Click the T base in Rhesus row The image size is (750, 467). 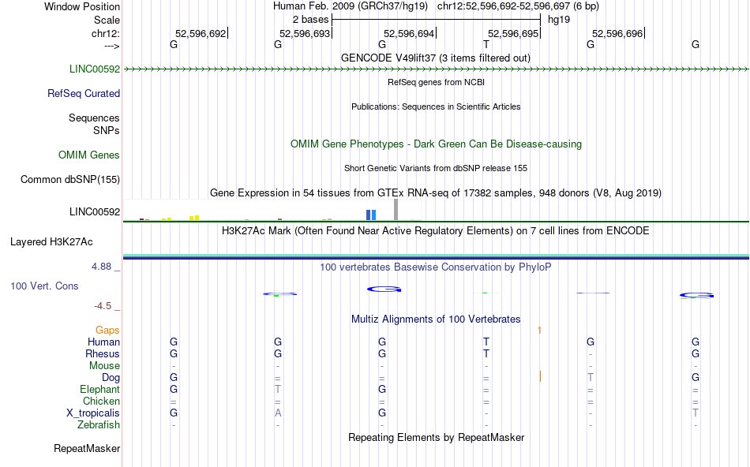coord(486,353)
